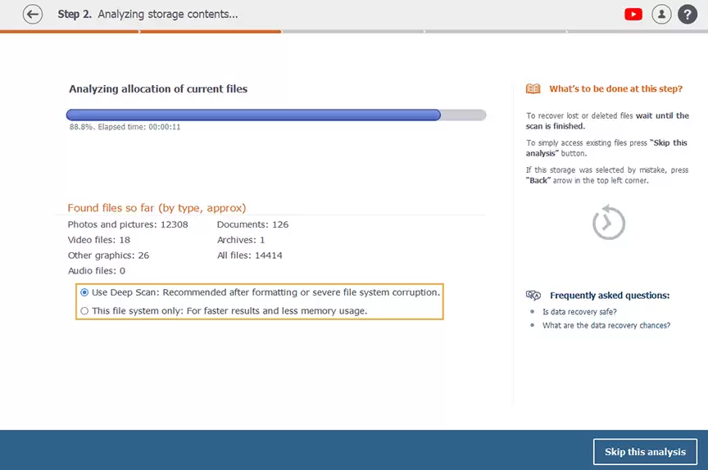
Task: Select the Use Deep Scan radio option
Action: tap(84, 292)
